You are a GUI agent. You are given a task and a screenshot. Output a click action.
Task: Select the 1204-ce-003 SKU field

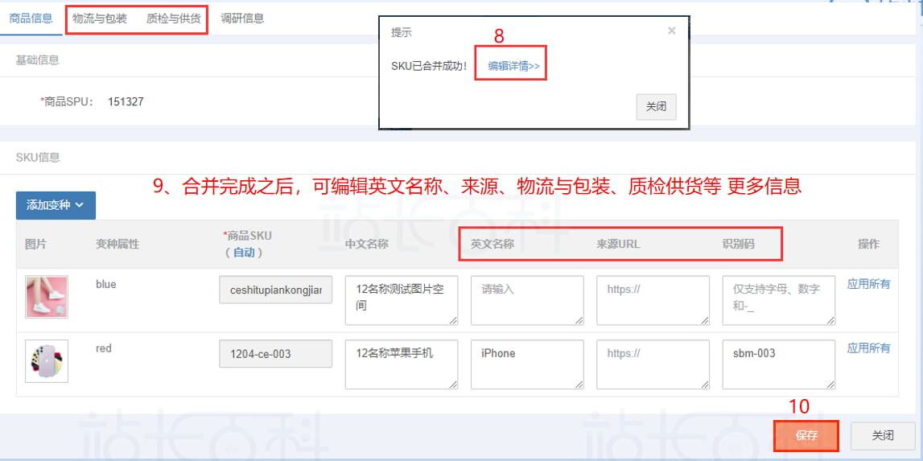(x=275, y=354)
